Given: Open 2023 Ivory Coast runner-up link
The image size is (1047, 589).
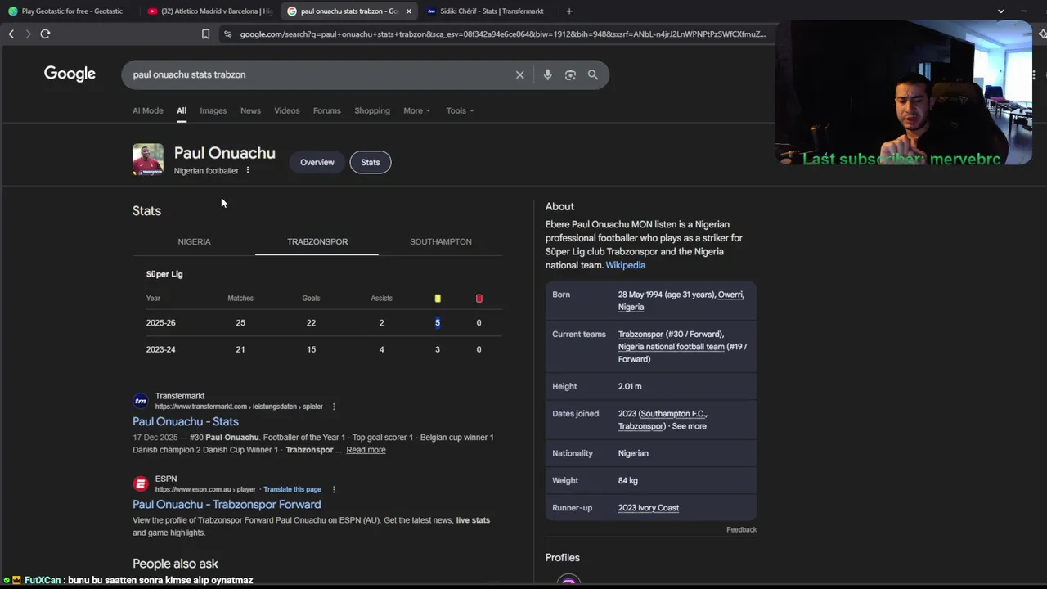Looking at the screenshot, I should click(x=649, y=508).
